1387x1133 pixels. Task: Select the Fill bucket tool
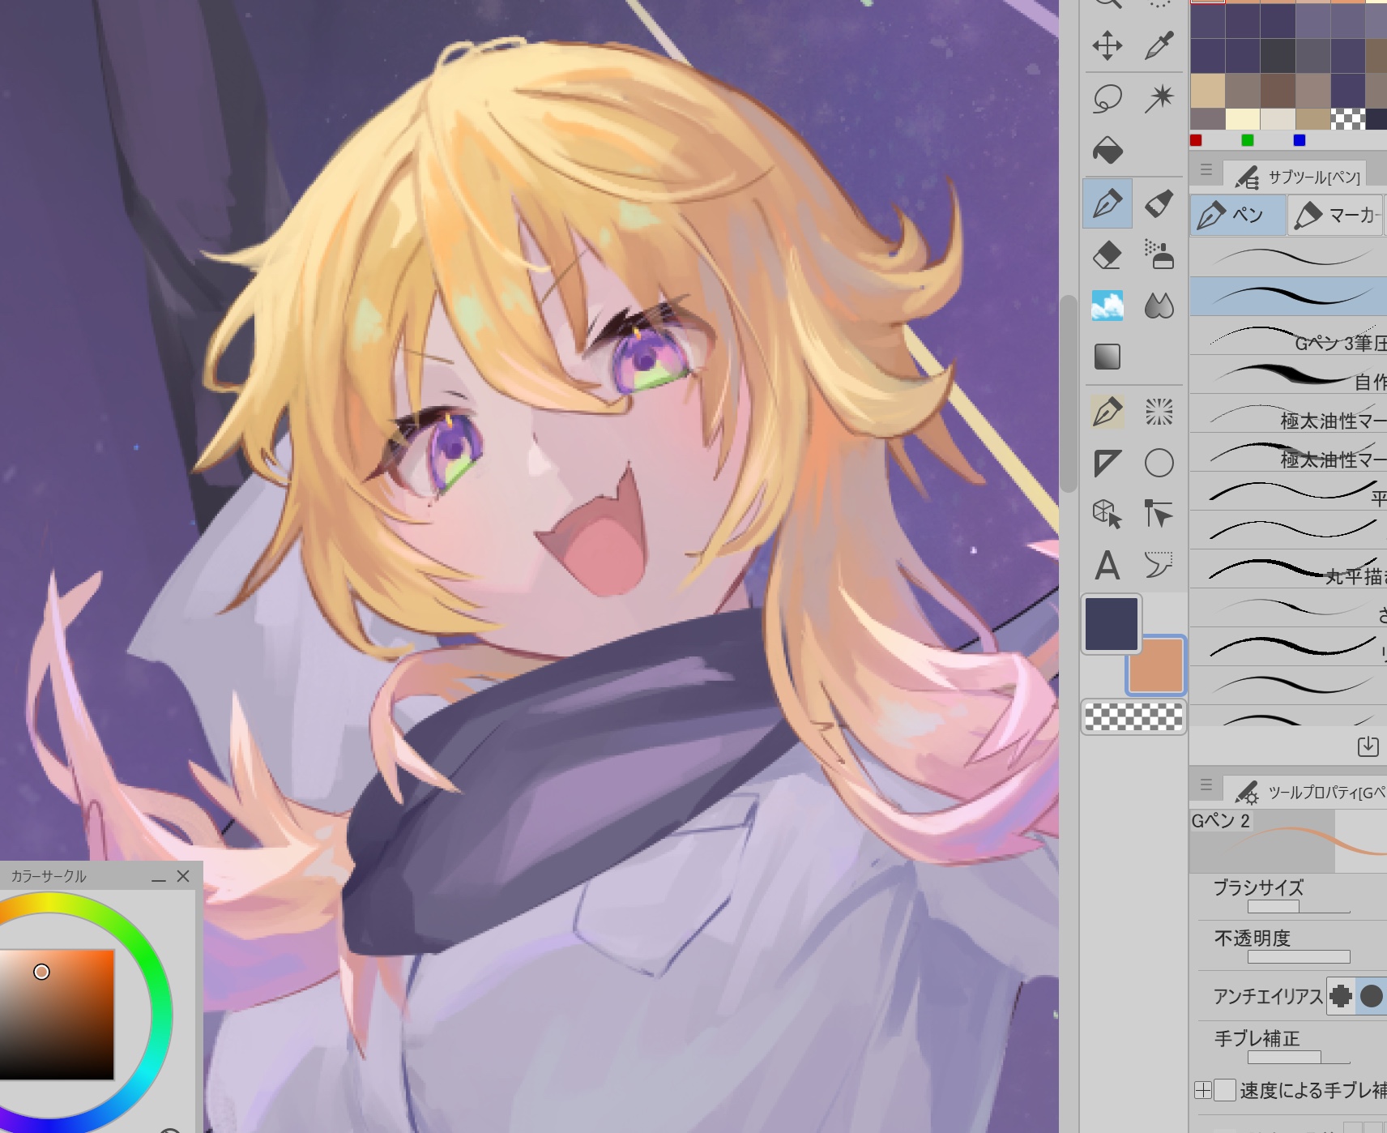point(1107,151)
